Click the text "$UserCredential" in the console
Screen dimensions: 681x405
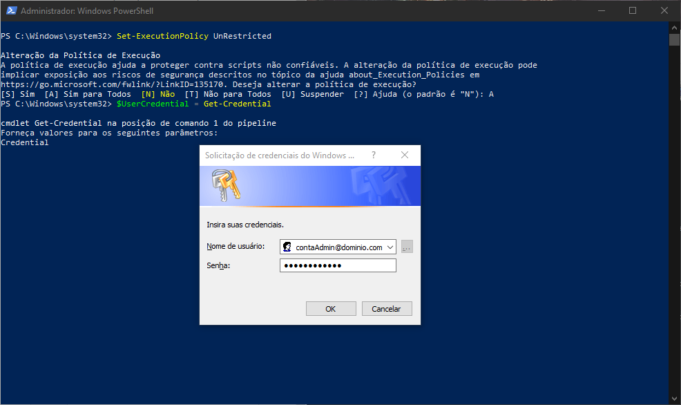(x=153, y=104)
